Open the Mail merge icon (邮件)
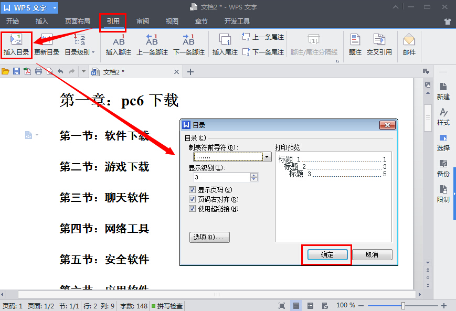 [409, 44]
